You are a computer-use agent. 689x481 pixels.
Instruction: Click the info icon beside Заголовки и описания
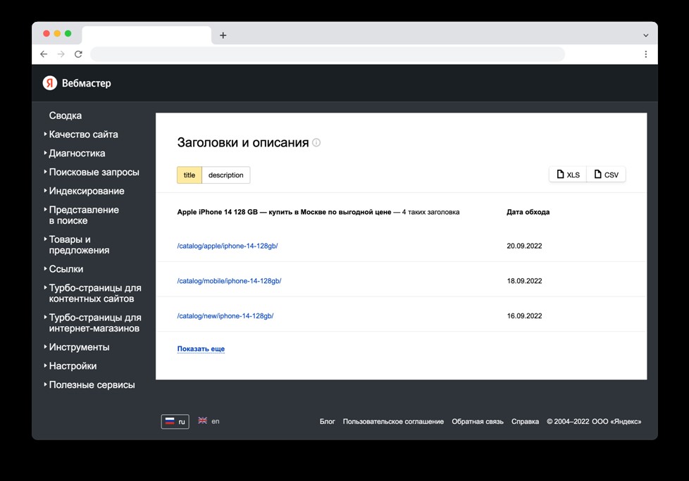click(316, 142)
